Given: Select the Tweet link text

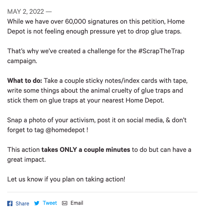Looking at the screenshot, I should 50,203.
